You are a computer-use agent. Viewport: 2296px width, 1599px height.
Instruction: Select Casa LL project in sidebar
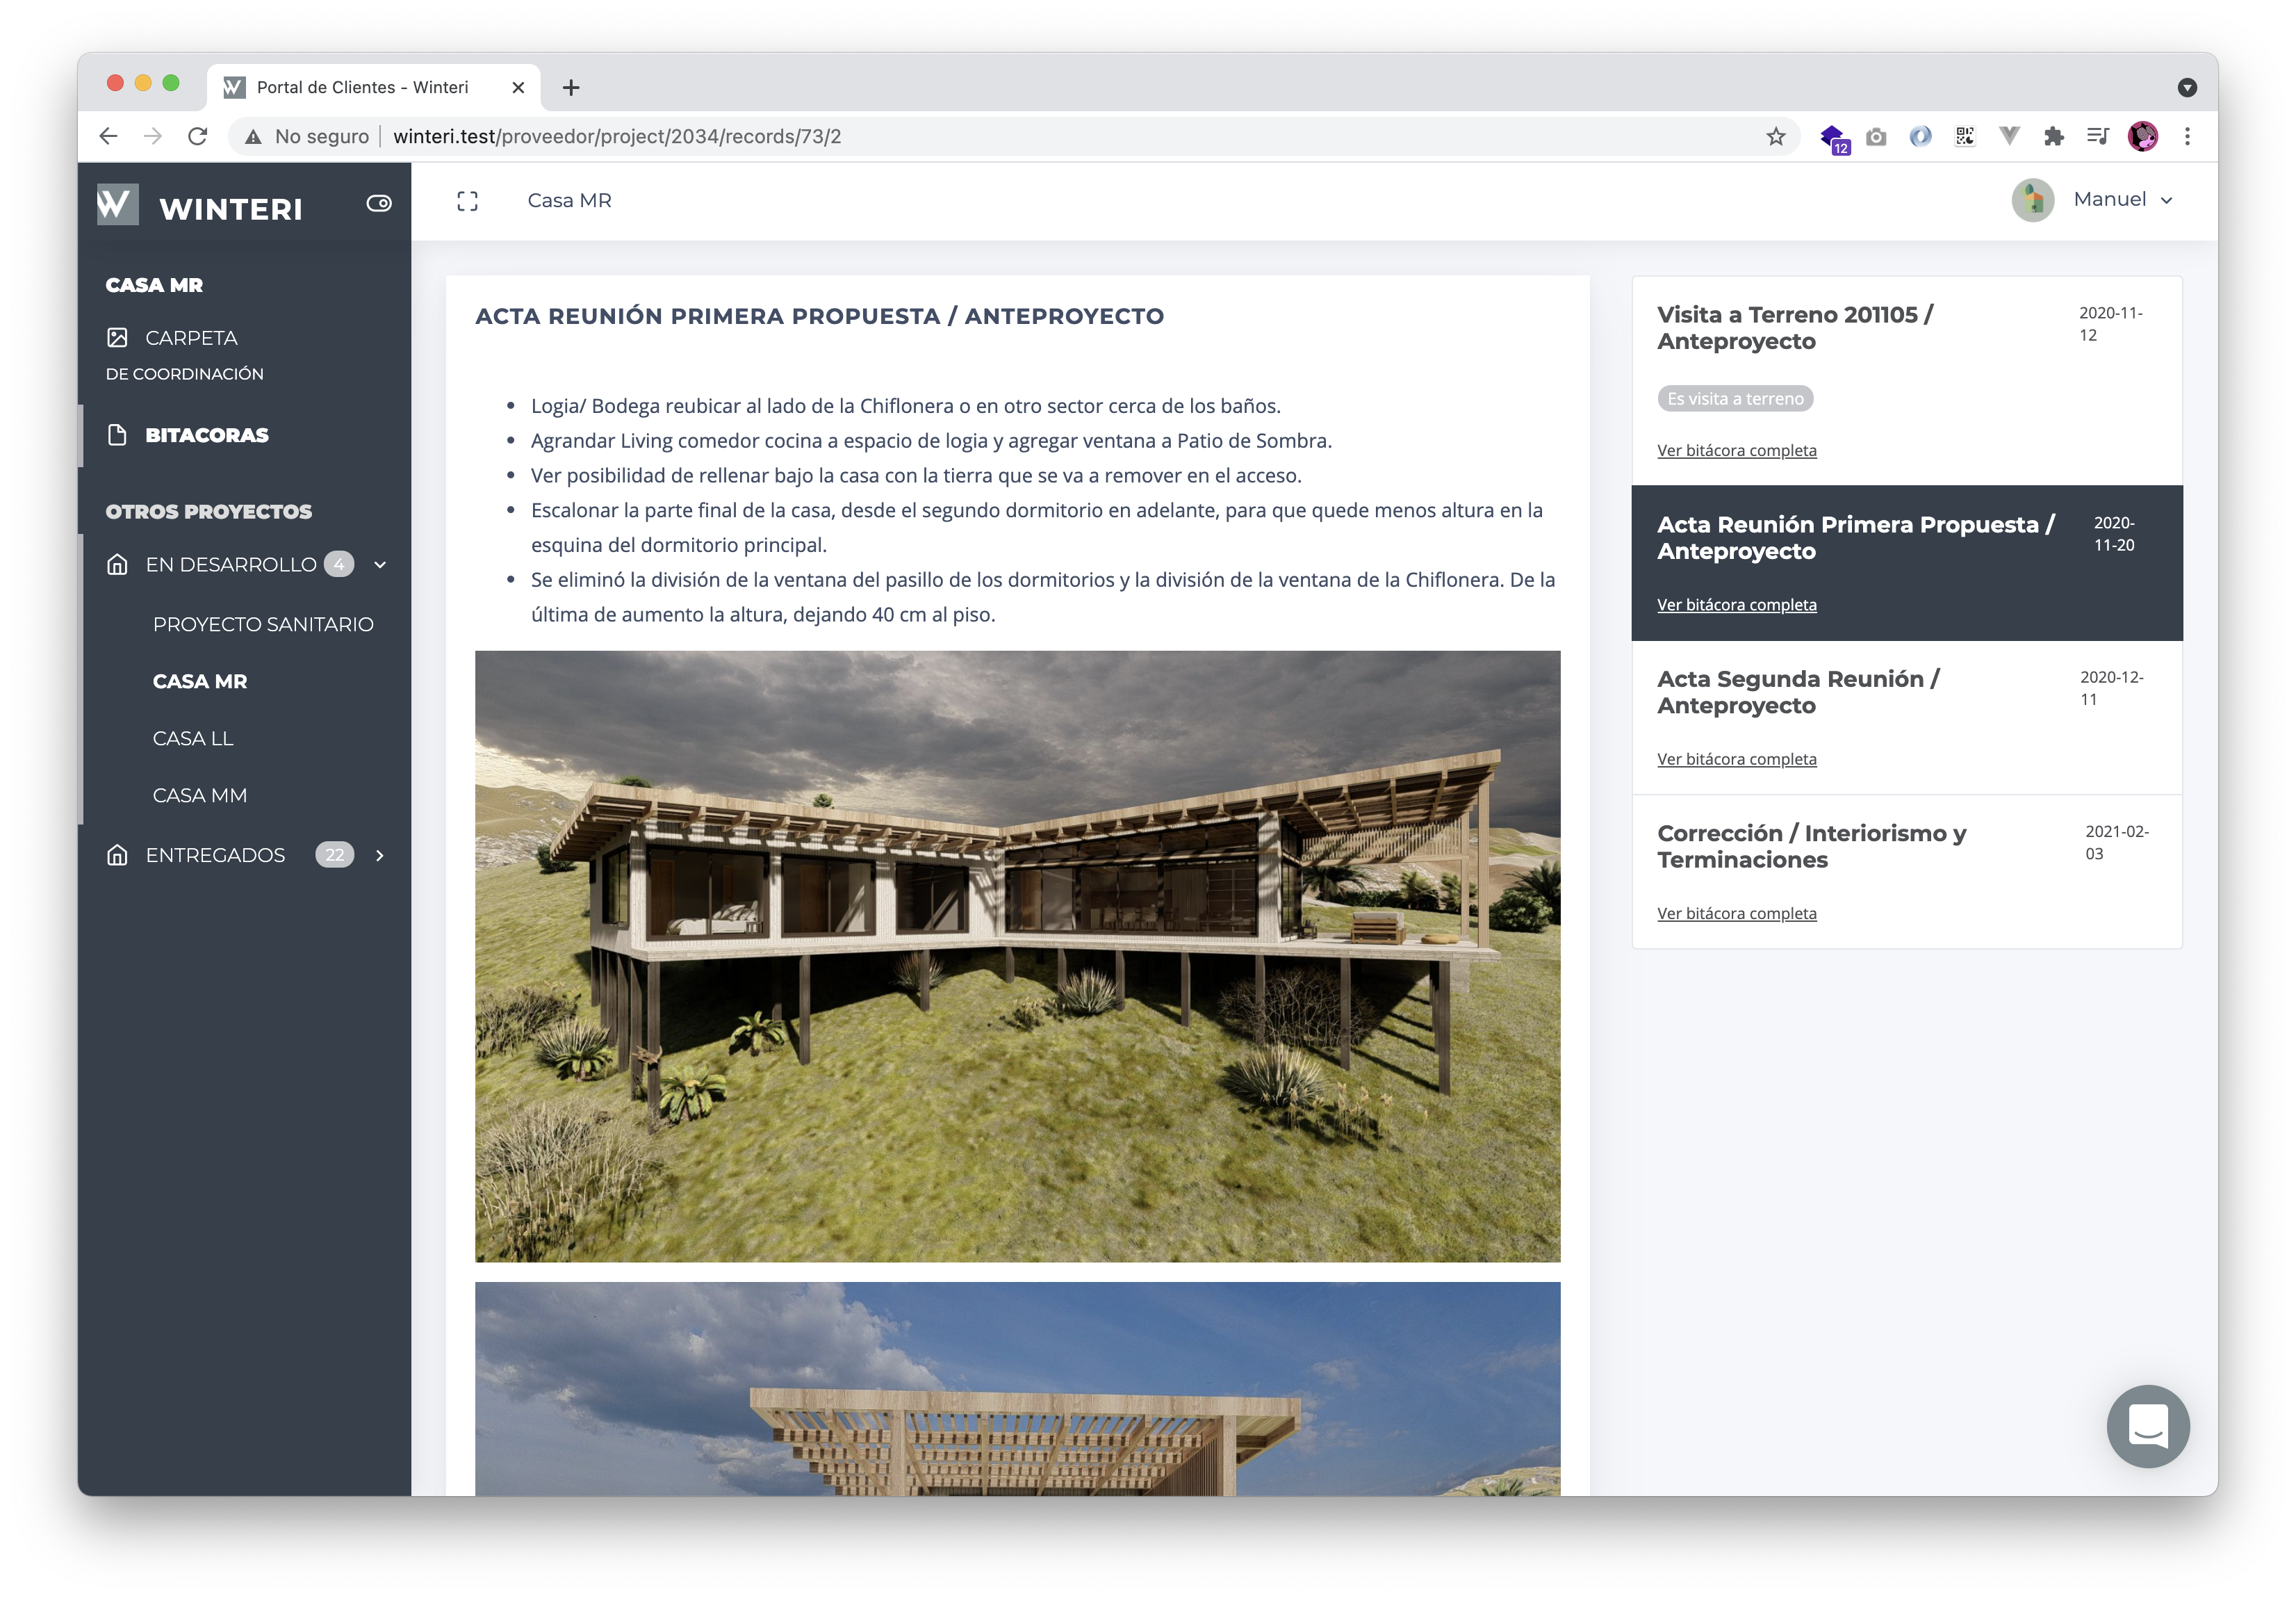[x=192, y=738]
